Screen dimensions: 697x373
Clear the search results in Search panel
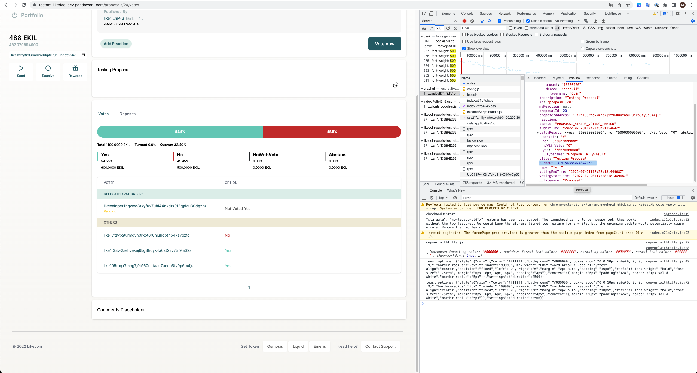pos(456,28)
